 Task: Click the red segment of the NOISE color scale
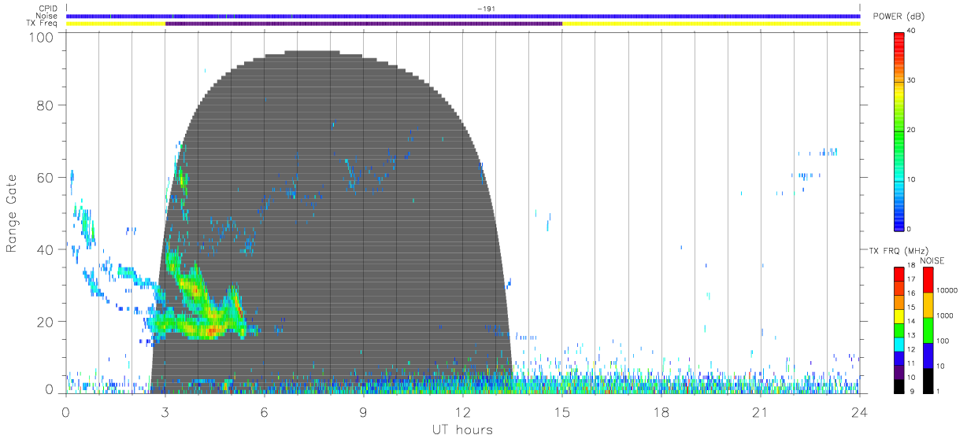[x=928, y=279]
